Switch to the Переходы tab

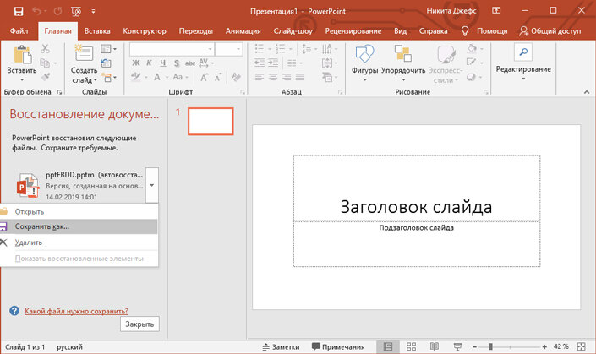coord(196,31)
